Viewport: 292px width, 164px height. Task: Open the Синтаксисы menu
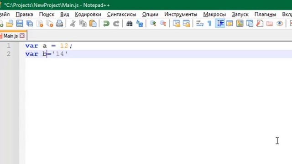[122, 14]
